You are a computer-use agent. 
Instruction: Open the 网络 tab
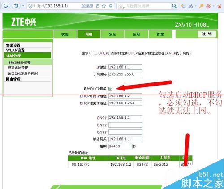(x=89, y=34)
